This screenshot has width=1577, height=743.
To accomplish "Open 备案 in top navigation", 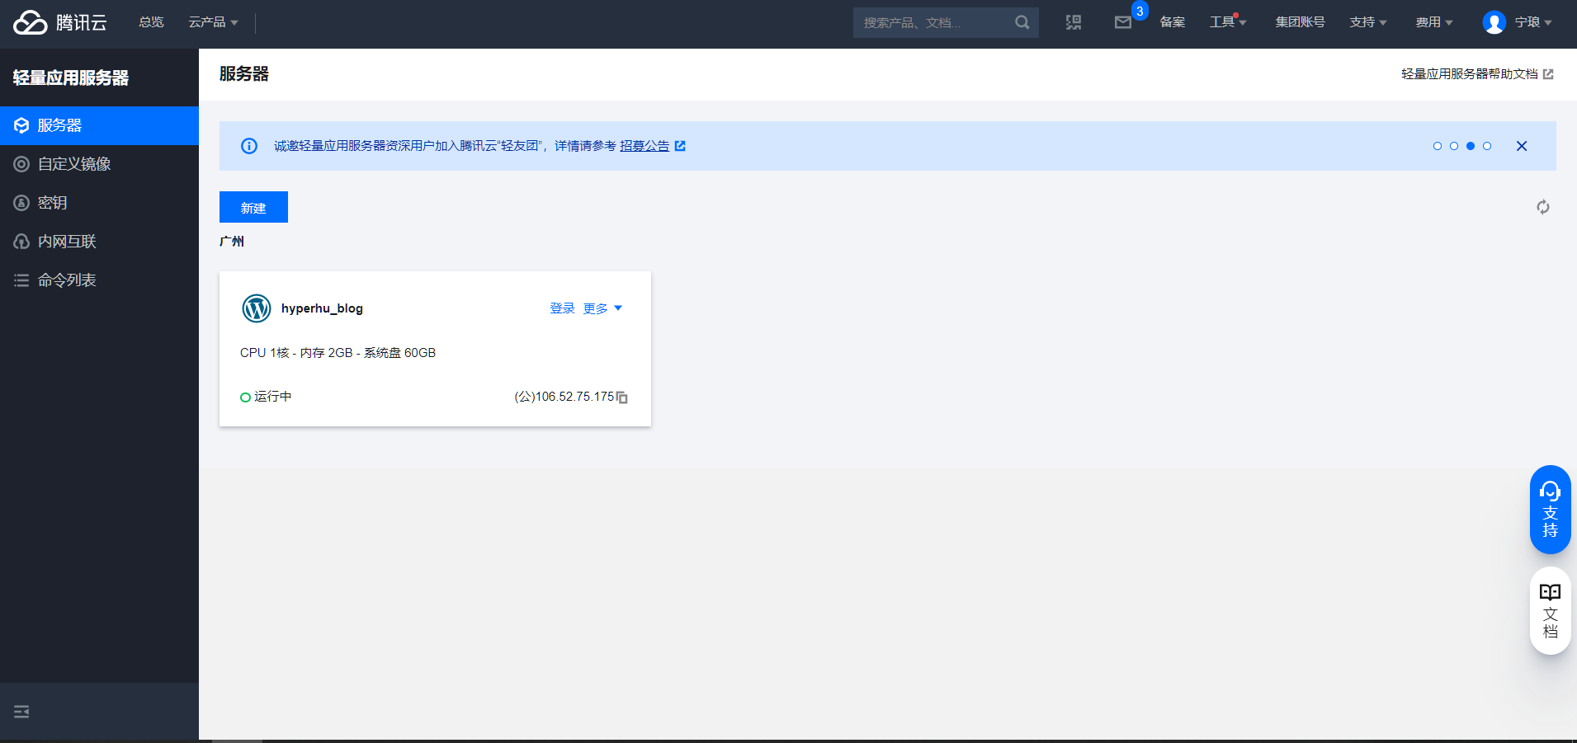I will point(1173,22).
